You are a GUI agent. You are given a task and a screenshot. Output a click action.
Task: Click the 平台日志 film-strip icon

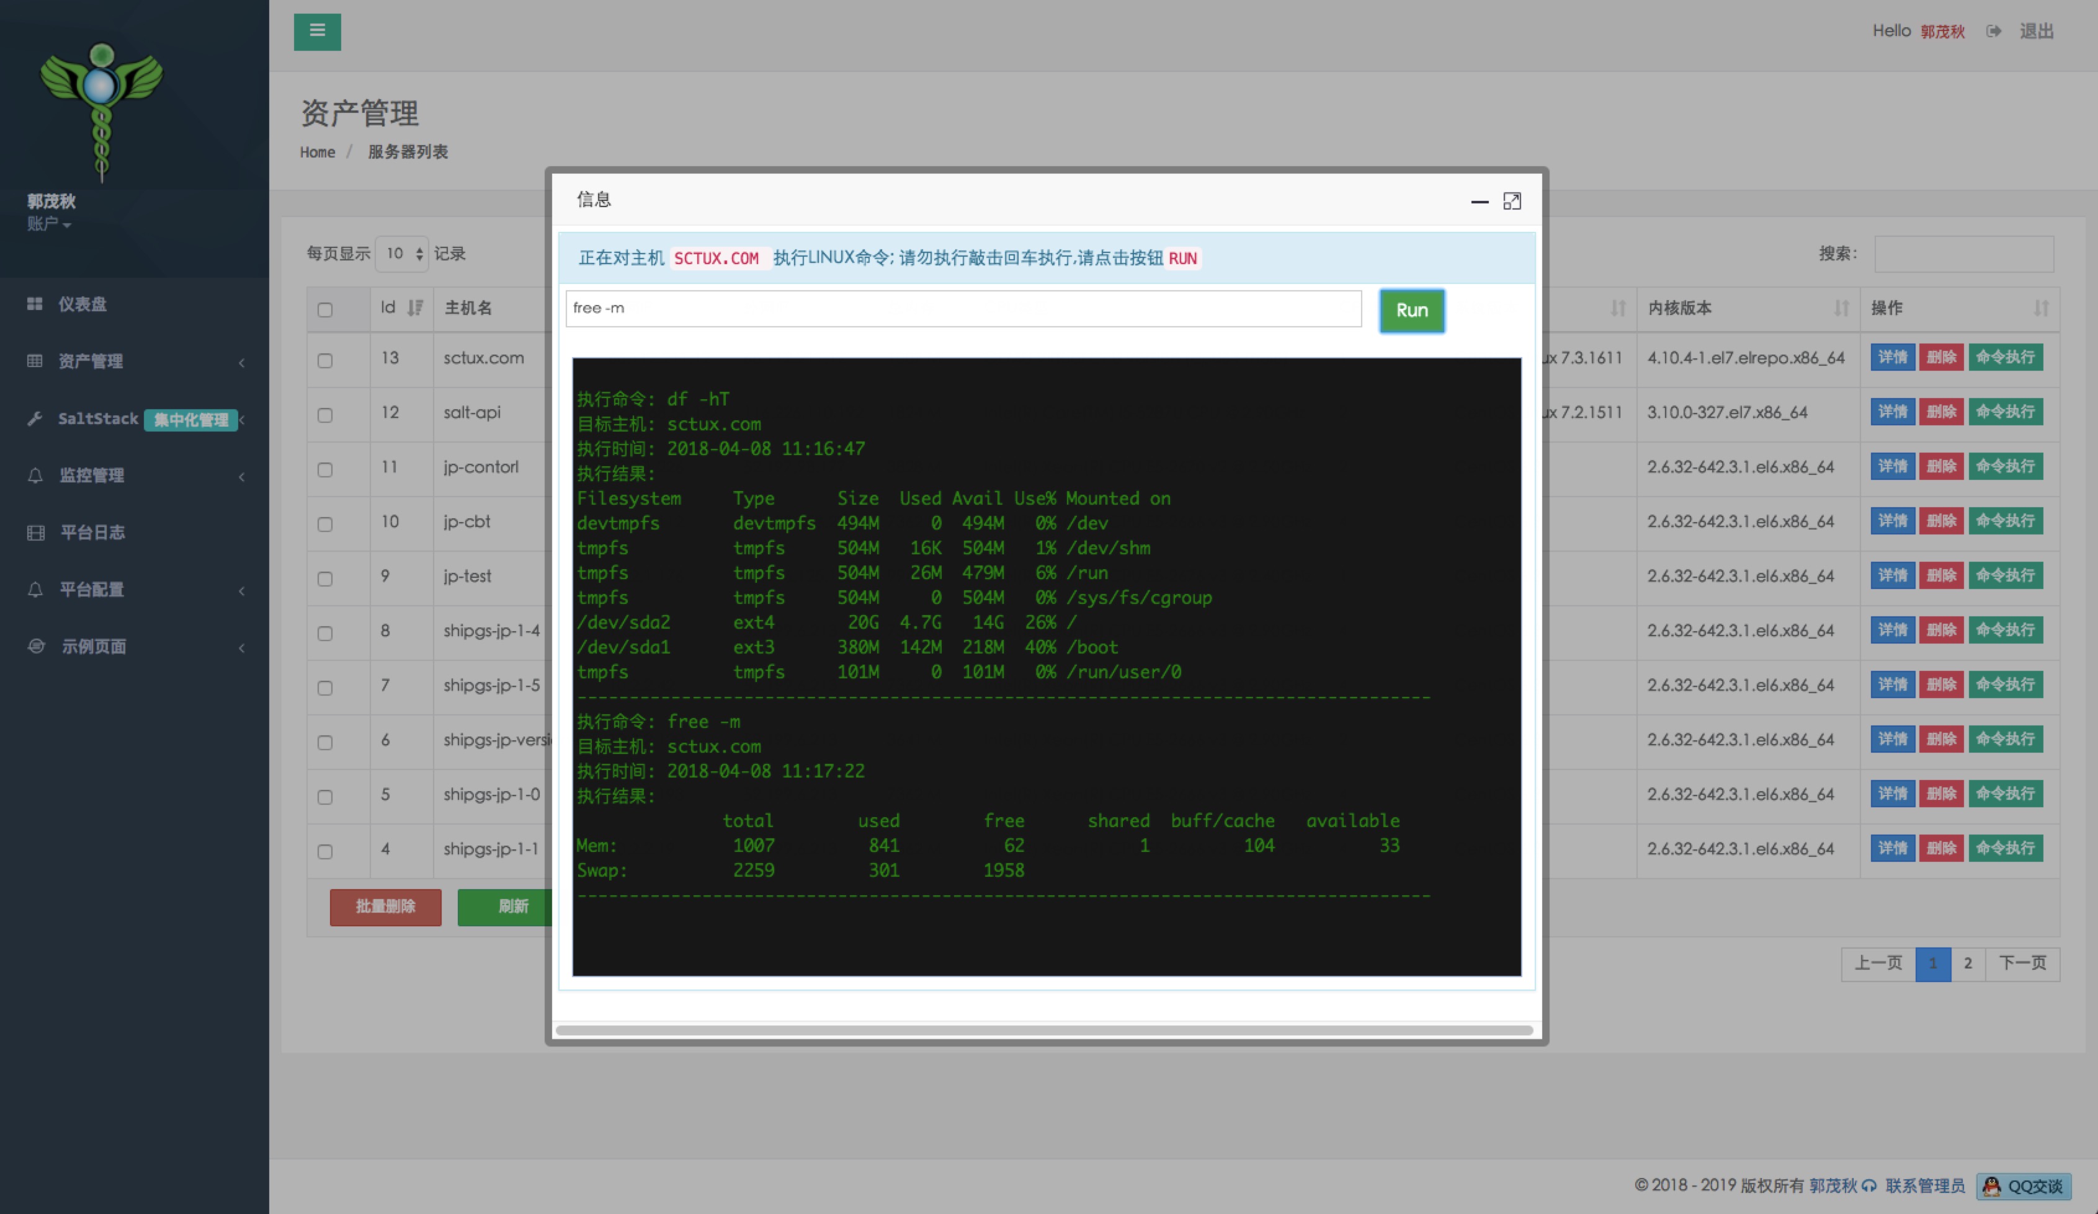35,533
